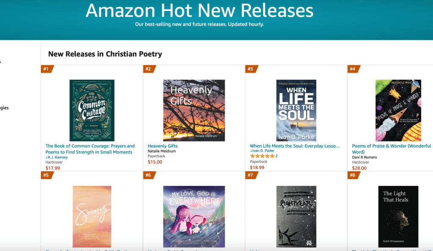Open The Book of Common Courage title link
Image resolution: width=433 pixels, height=251 pixels.
[x=90, y=149]
